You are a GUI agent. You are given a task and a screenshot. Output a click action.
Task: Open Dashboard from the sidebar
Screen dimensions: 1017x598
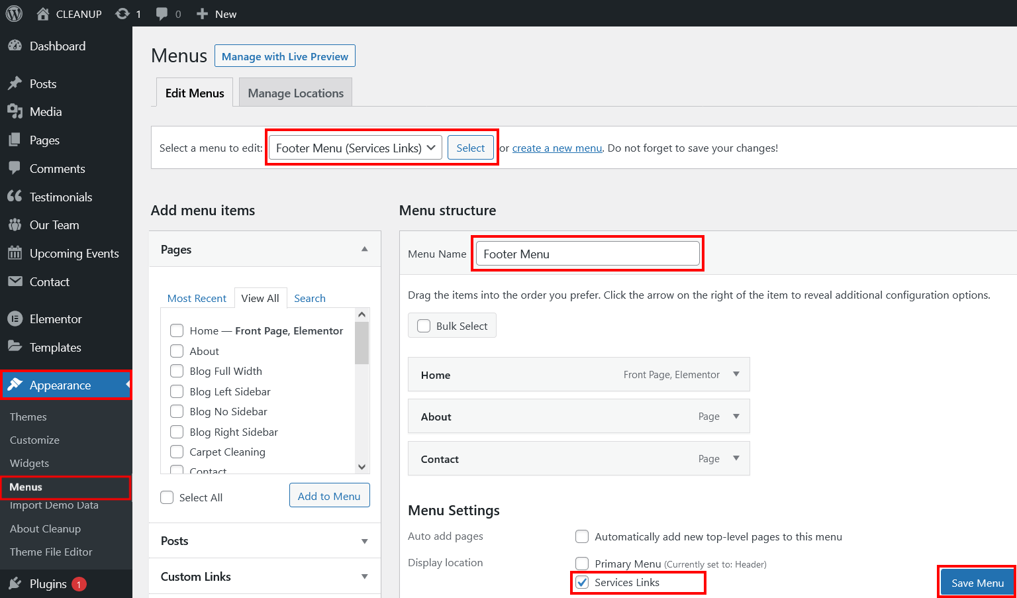coord(58,46)
